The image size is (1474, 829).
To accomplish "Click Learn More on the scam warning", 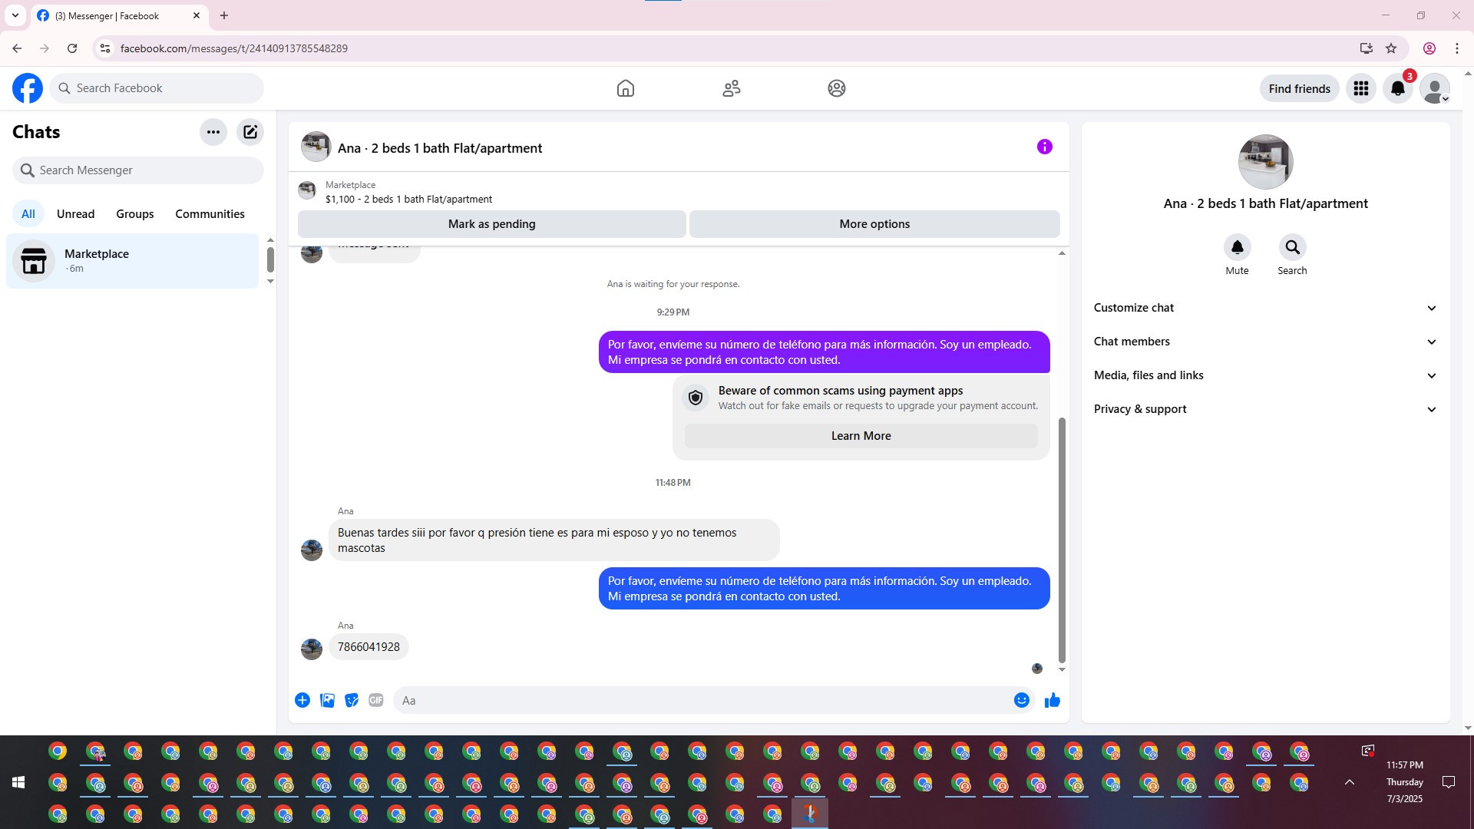I will [x=861, y=436].
